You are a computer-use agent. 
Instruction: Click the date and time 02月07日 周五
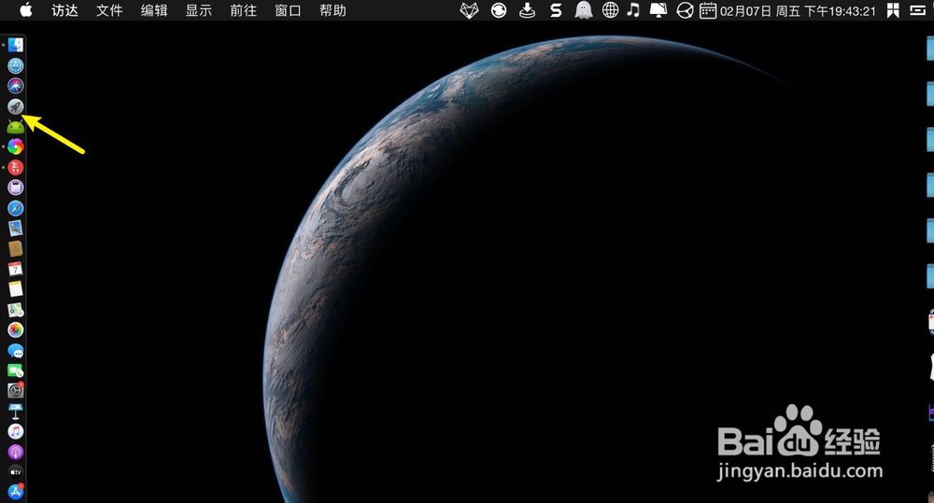799,10
